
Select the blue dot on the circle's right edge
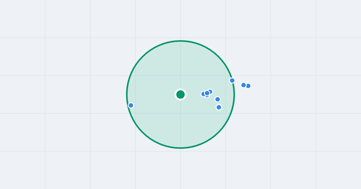(232, 80)
